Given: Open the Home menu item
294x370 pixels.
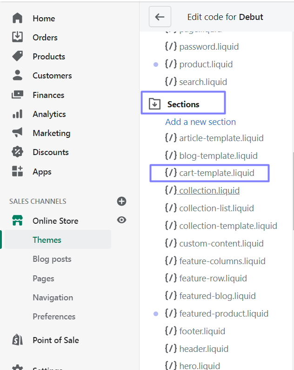Looking at the screenshot, I should tap(44, 19).
